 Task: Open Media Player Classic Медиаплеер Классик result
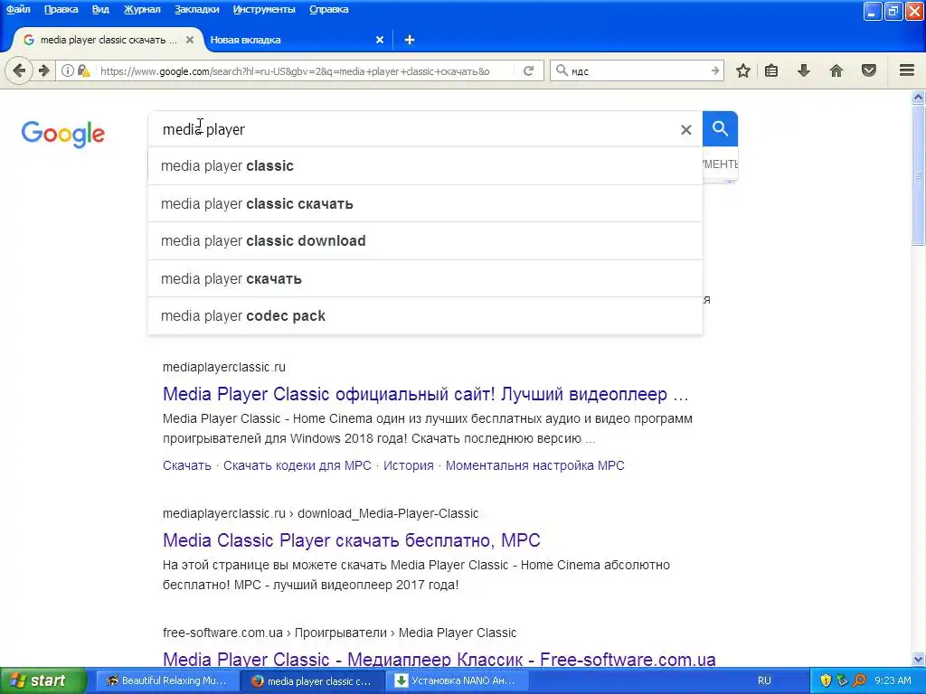(439, 659)
